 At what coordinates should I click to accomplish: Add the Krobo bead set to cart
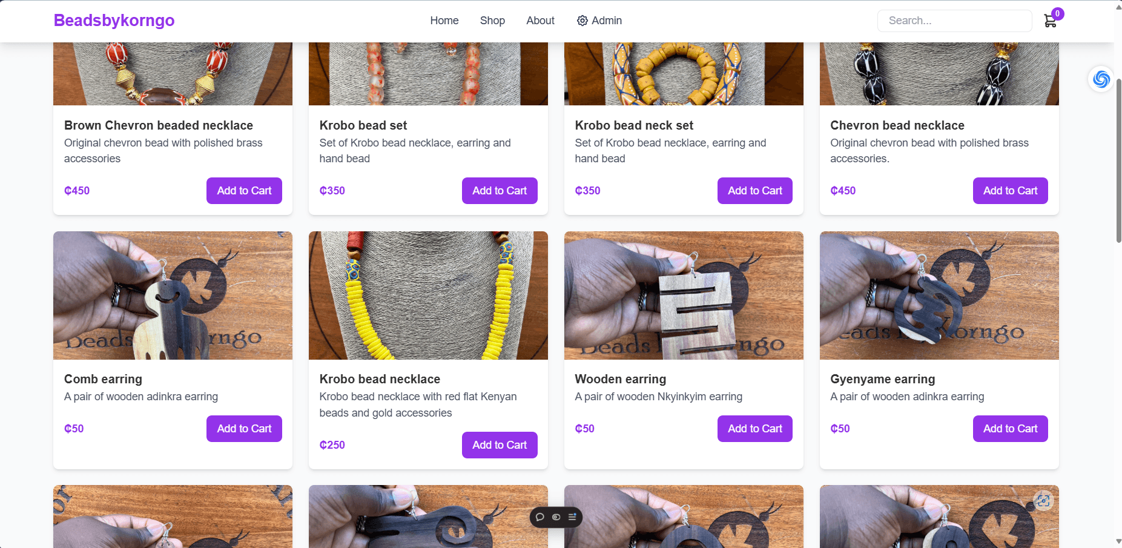[x=499, y=190]
